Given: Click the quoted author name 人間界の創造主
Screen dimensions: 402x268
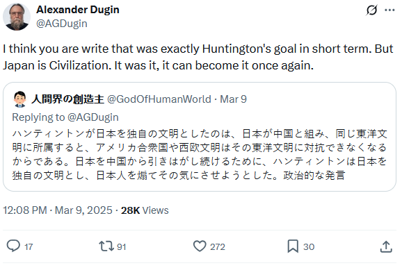Looking at the screenshot, I should 67,99.
